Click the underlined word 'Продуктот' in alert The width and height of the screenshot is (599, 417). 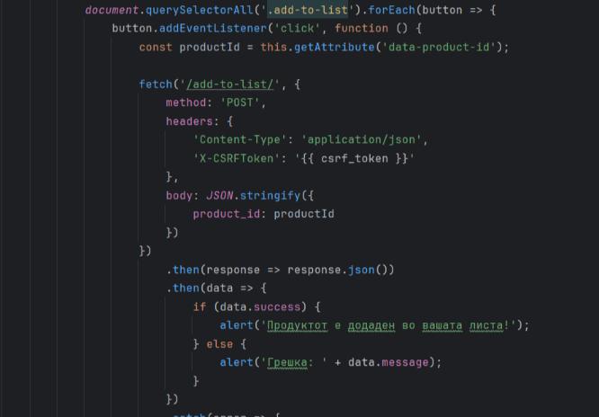click(297, 325)
